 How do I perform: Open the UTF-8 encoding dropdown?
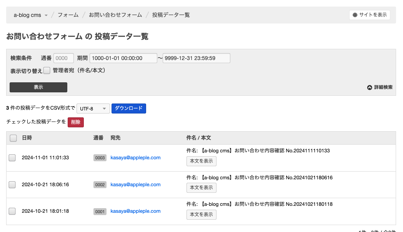tap(93, 109)
